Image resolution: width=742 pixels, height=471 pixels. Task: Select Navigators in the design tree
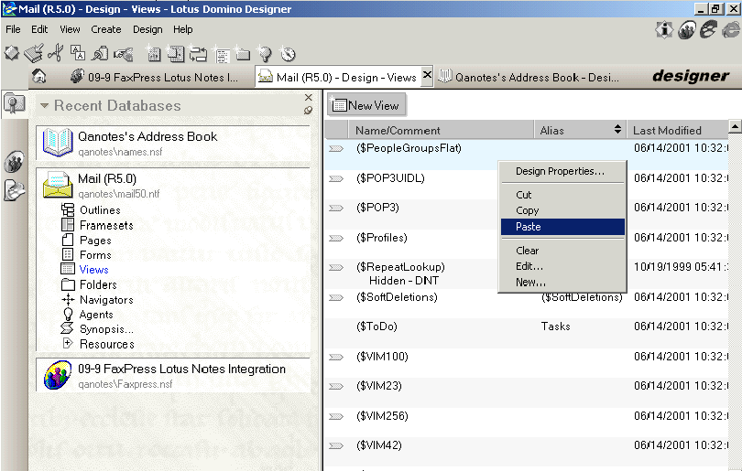coord(106,299)
